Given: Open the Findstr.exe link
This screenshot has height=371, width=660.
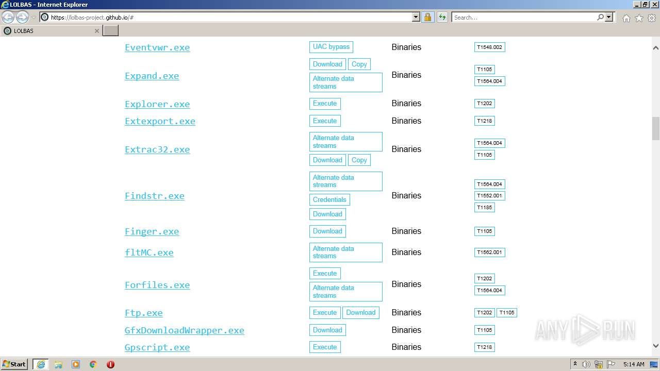Looking at the screenshot, I should (x=154, y=196).
